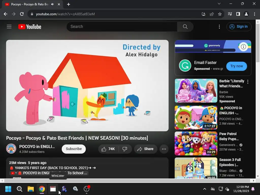Screen dimensions: 260x195
Task: Close the Pocoyo tab
Action: 59,4
